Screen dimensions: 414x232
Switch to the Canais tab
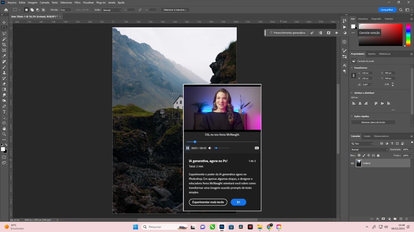pyautogui.click(x=367, y=136)
